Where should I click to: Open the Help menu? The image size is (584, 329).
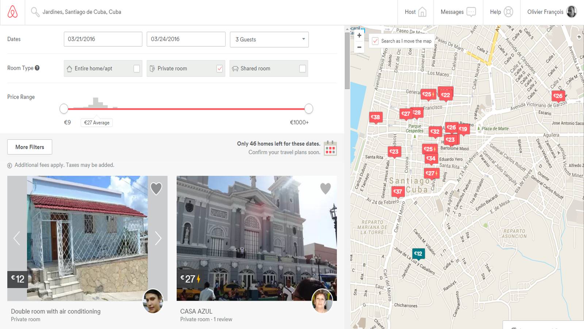(x=502, y=12)
